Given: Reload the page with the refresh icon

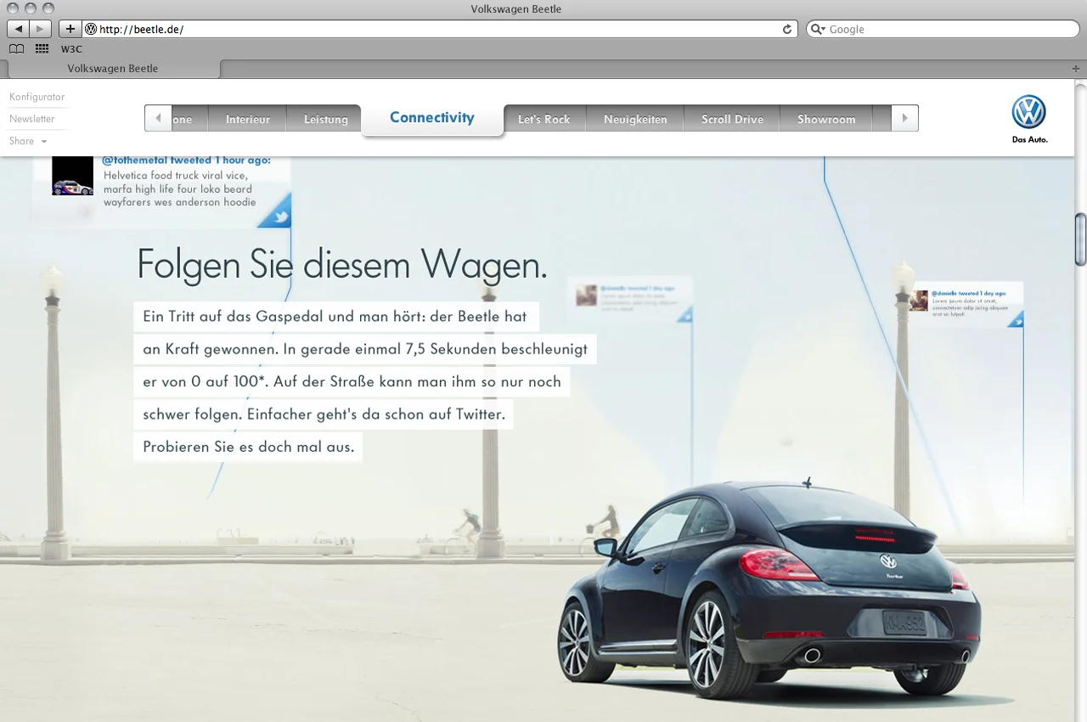Looking at the screenshot, I should [787, 29].
